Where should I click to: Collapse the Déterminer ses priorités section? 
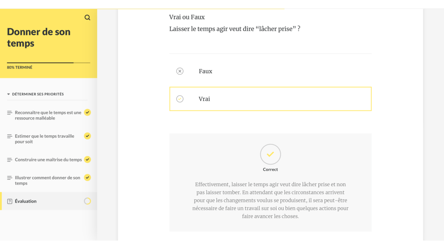click(9, 94)
